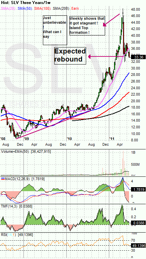Click the '09 year marker on time axis

click(26, 138)
